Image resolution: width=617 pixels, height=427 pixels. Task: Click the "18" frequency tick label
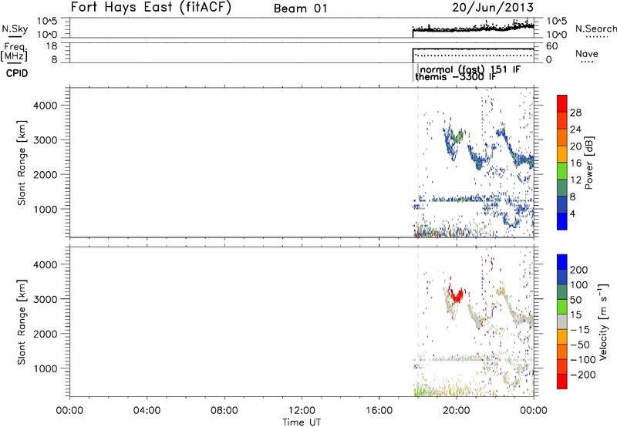(x=52, y=46)
